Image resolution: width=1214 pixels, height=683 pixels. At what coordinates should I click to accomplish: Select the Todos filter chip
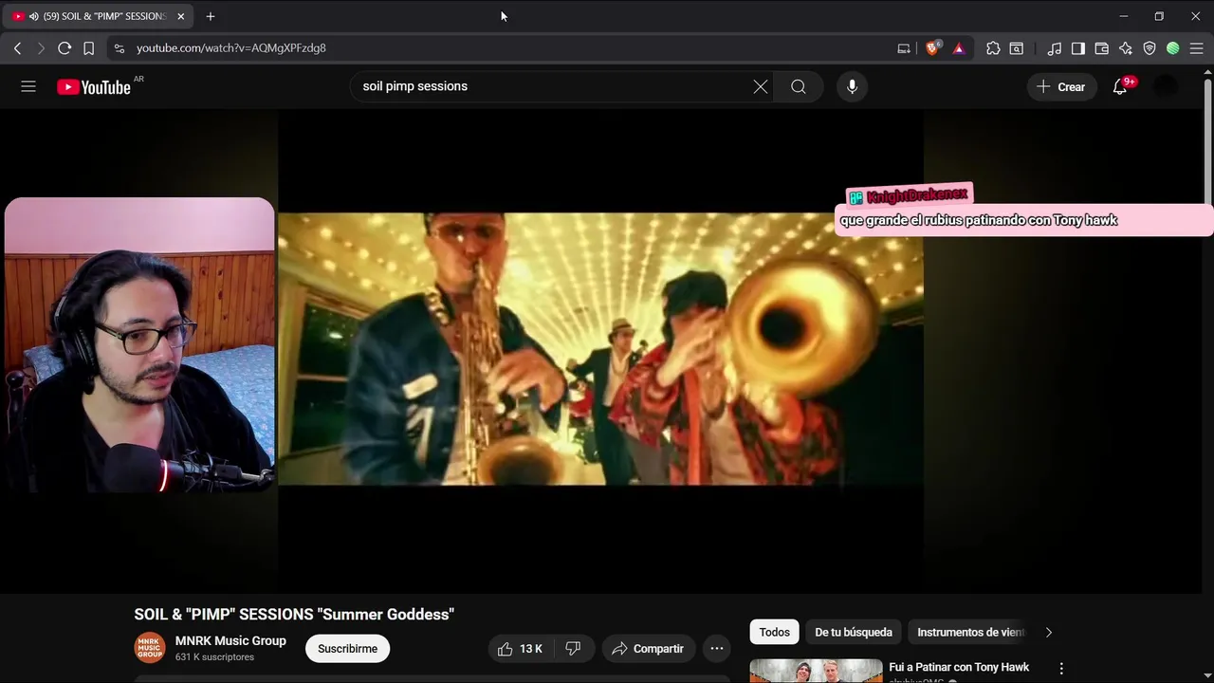774,632
